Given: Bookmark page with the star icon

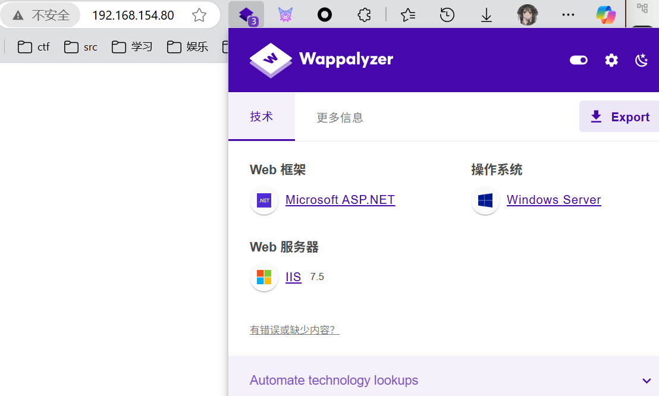Looking at the screenshot, I should 199,15.
